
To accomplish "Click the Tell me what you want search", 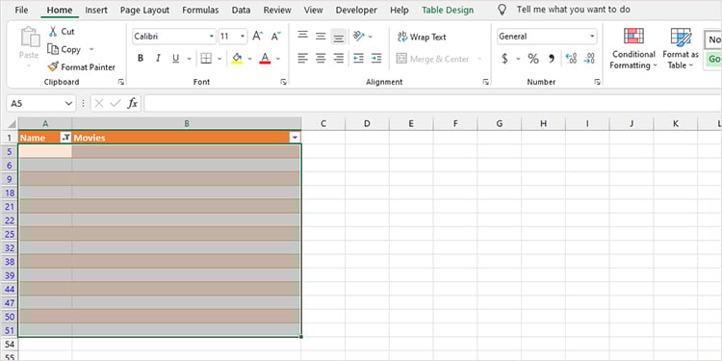I will 574,10.
